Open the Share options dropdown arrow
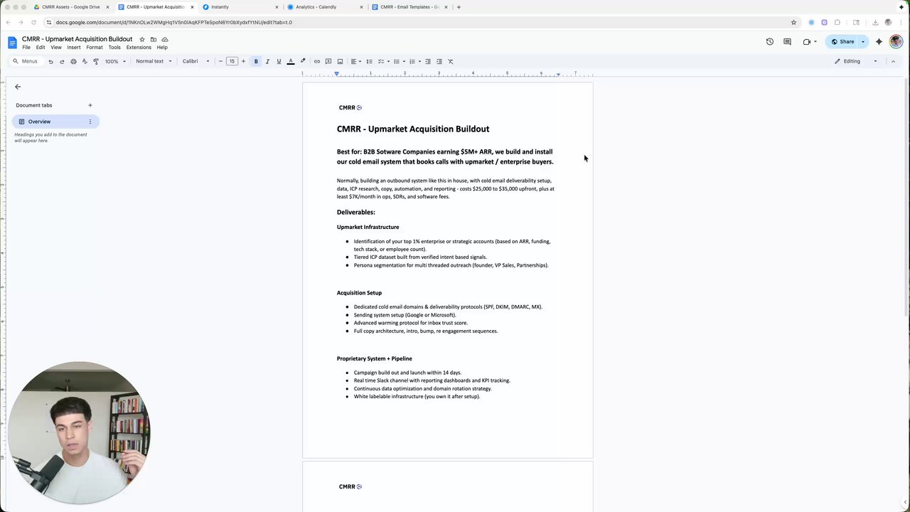 click(863, 42)
